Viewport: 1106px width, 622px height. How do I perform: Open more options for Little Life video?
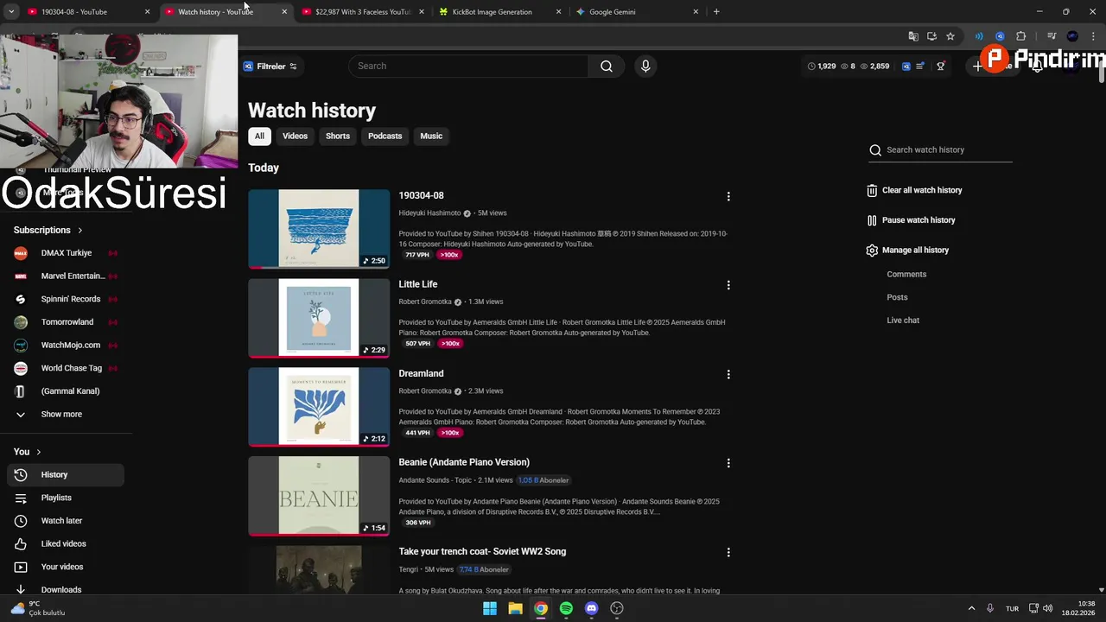[728, 285]
